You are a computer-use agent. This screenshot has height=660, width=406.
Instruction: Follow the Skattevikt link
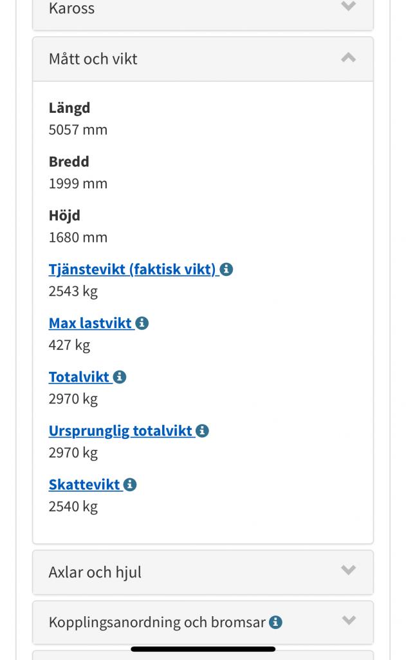tap(84, 485)
